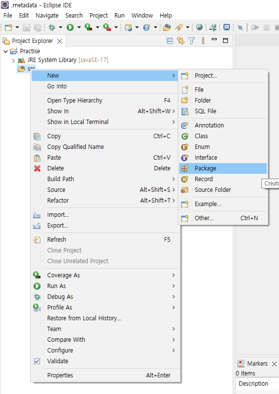The height and width of the screenshot is (394, 279).
Task: Open dropdown arrow next to Run icon
Action: (79, 27)
